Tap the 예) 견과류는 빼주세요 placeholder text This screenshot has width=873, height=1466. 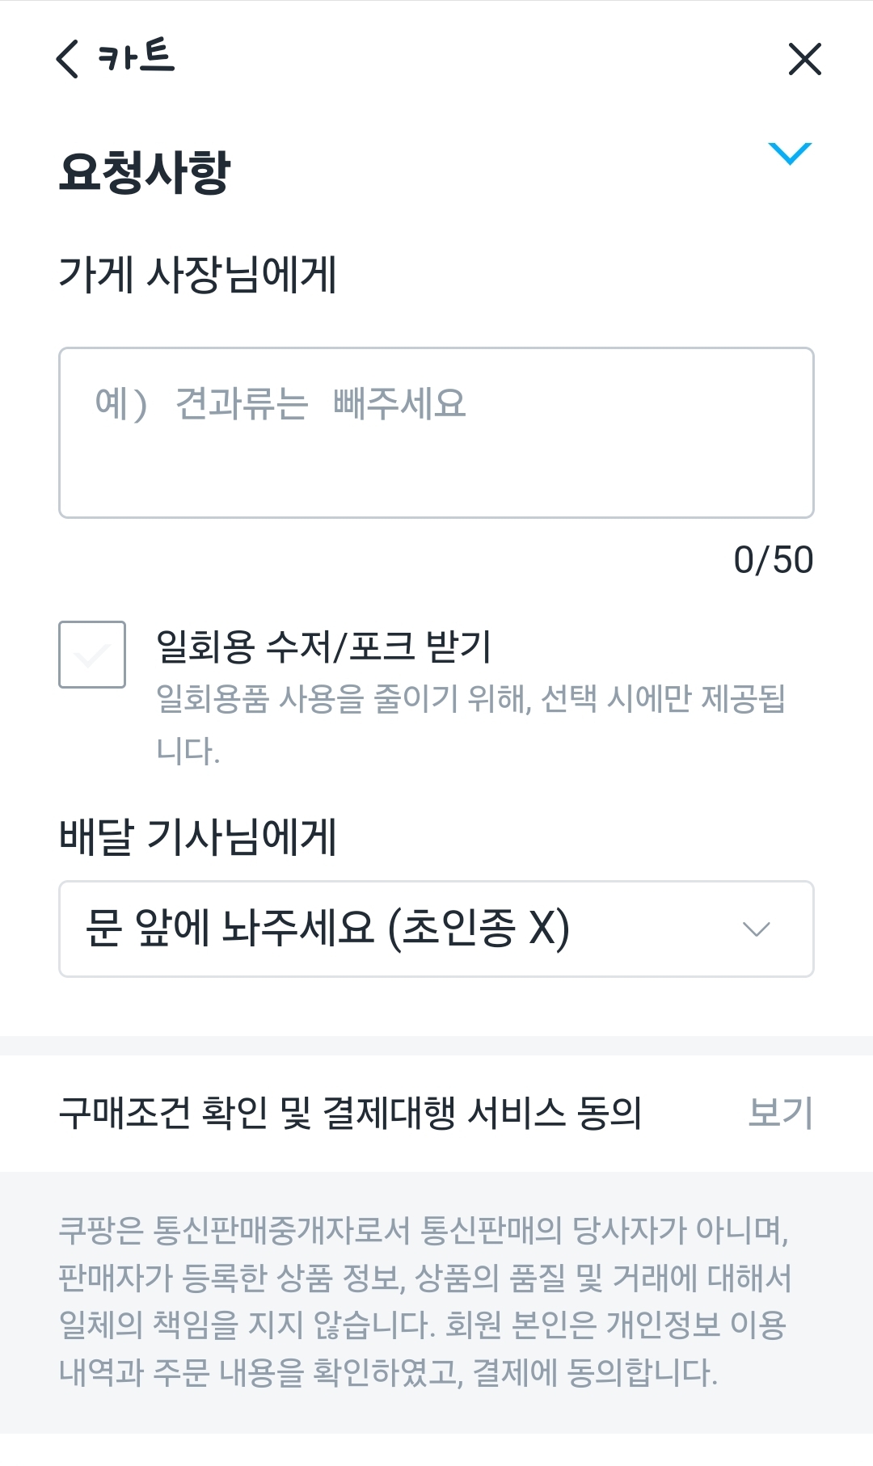coord(280,403)
